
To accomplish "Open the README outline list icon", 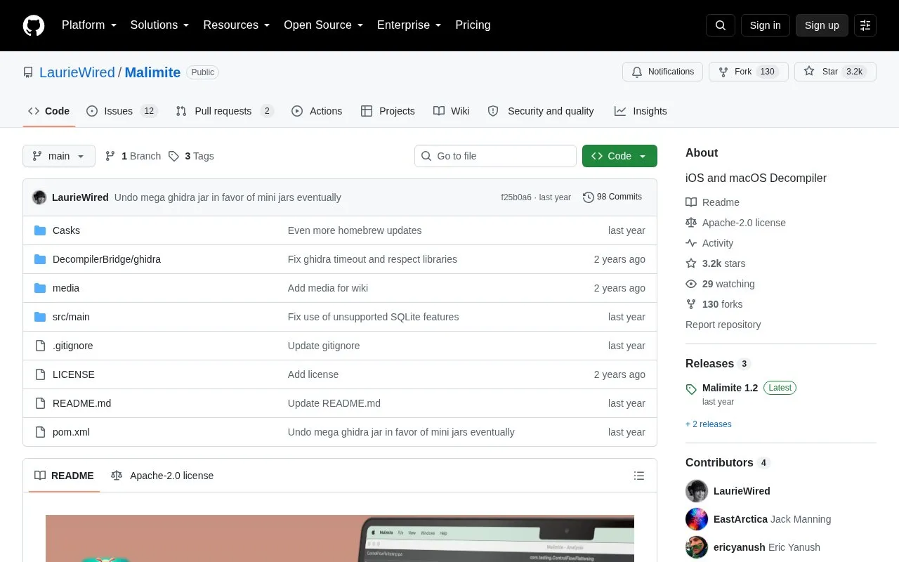I will [639, 476].
